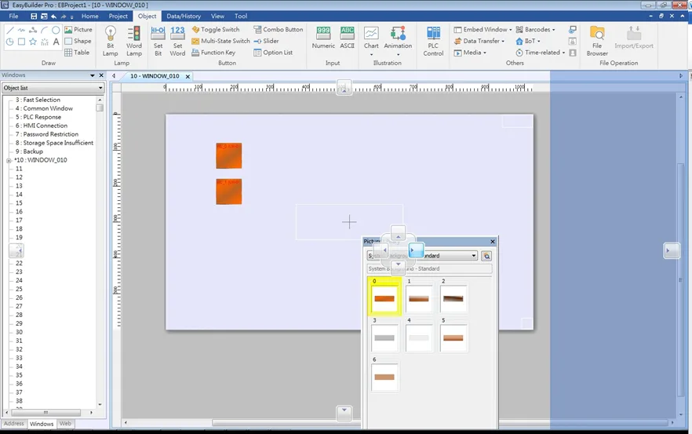Select the PLC Control object
Viewport: 692px width, 434px height.
tap(433, 41)
